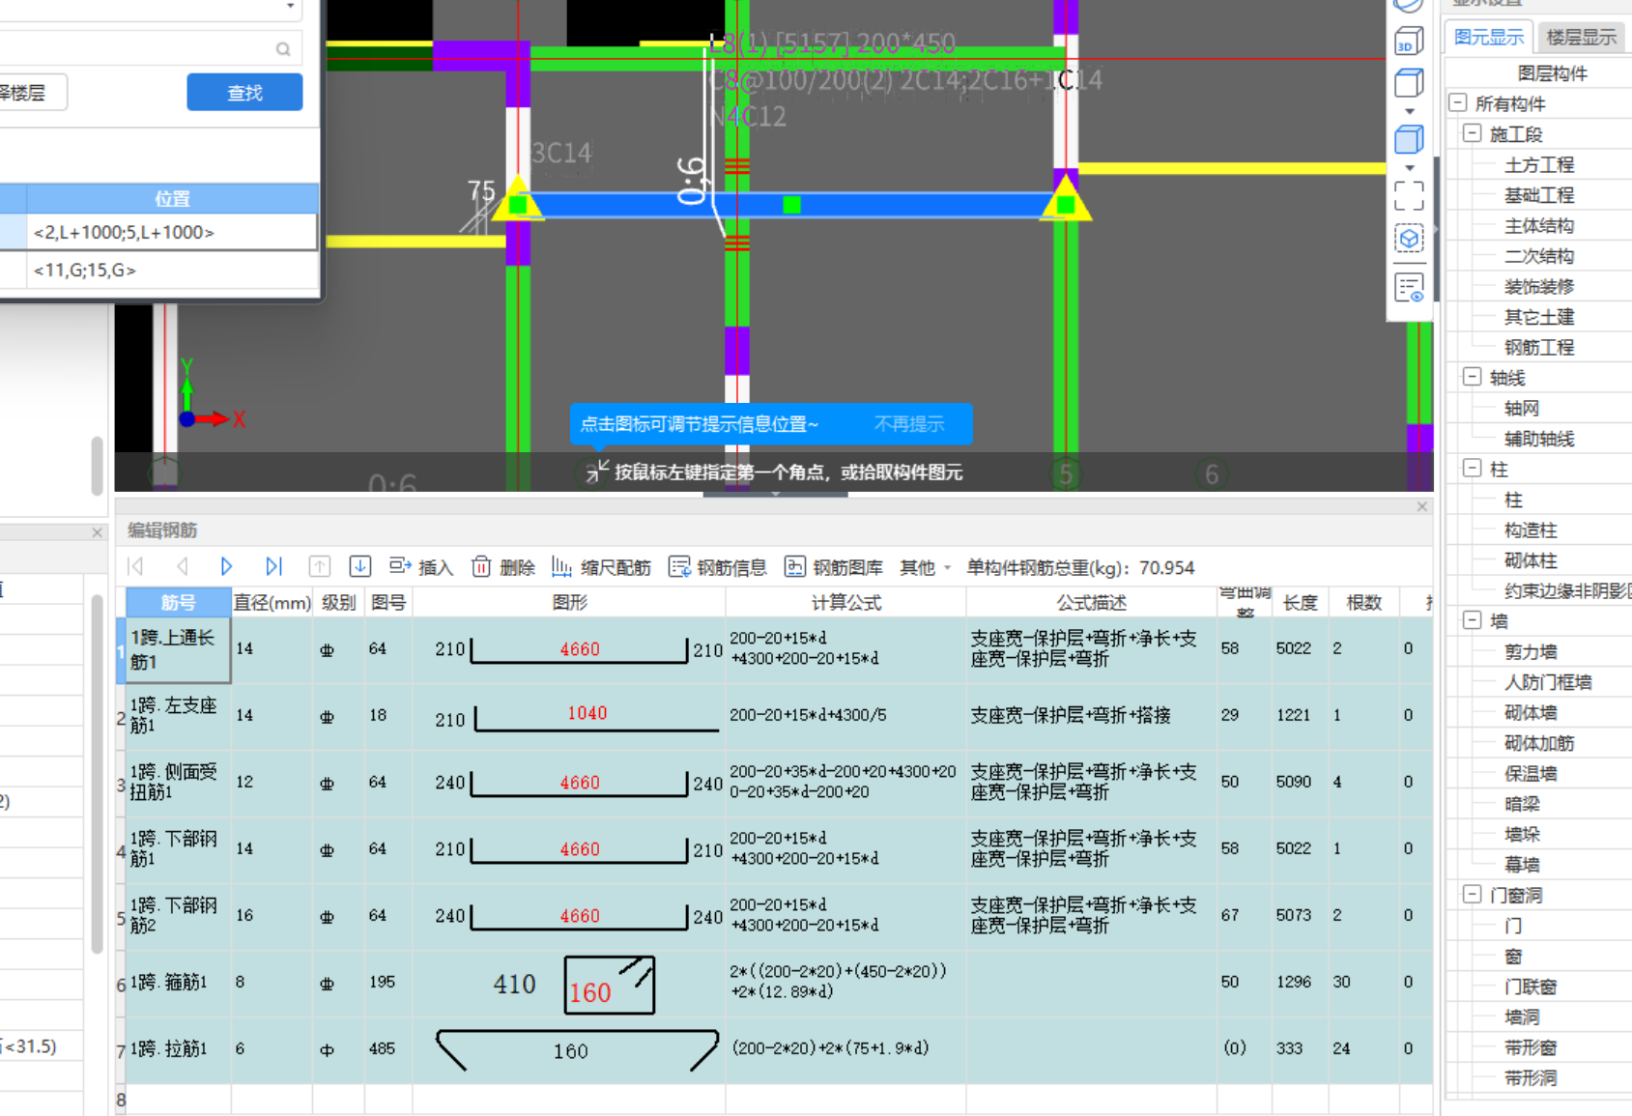
Task: Collapse the 门窗洞 tree node
Action: [1472, 895]
